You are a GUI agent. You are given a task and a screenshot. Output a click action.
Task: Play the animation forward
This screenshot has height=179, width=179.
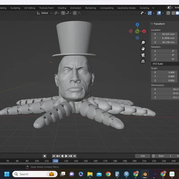[66, 156]
